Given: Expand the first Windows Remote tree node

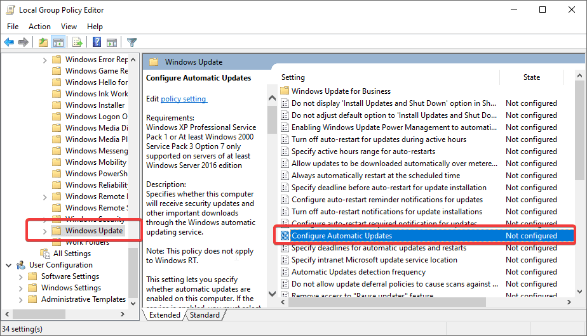Looking at the screenshot, I should [x=44, y=197].
